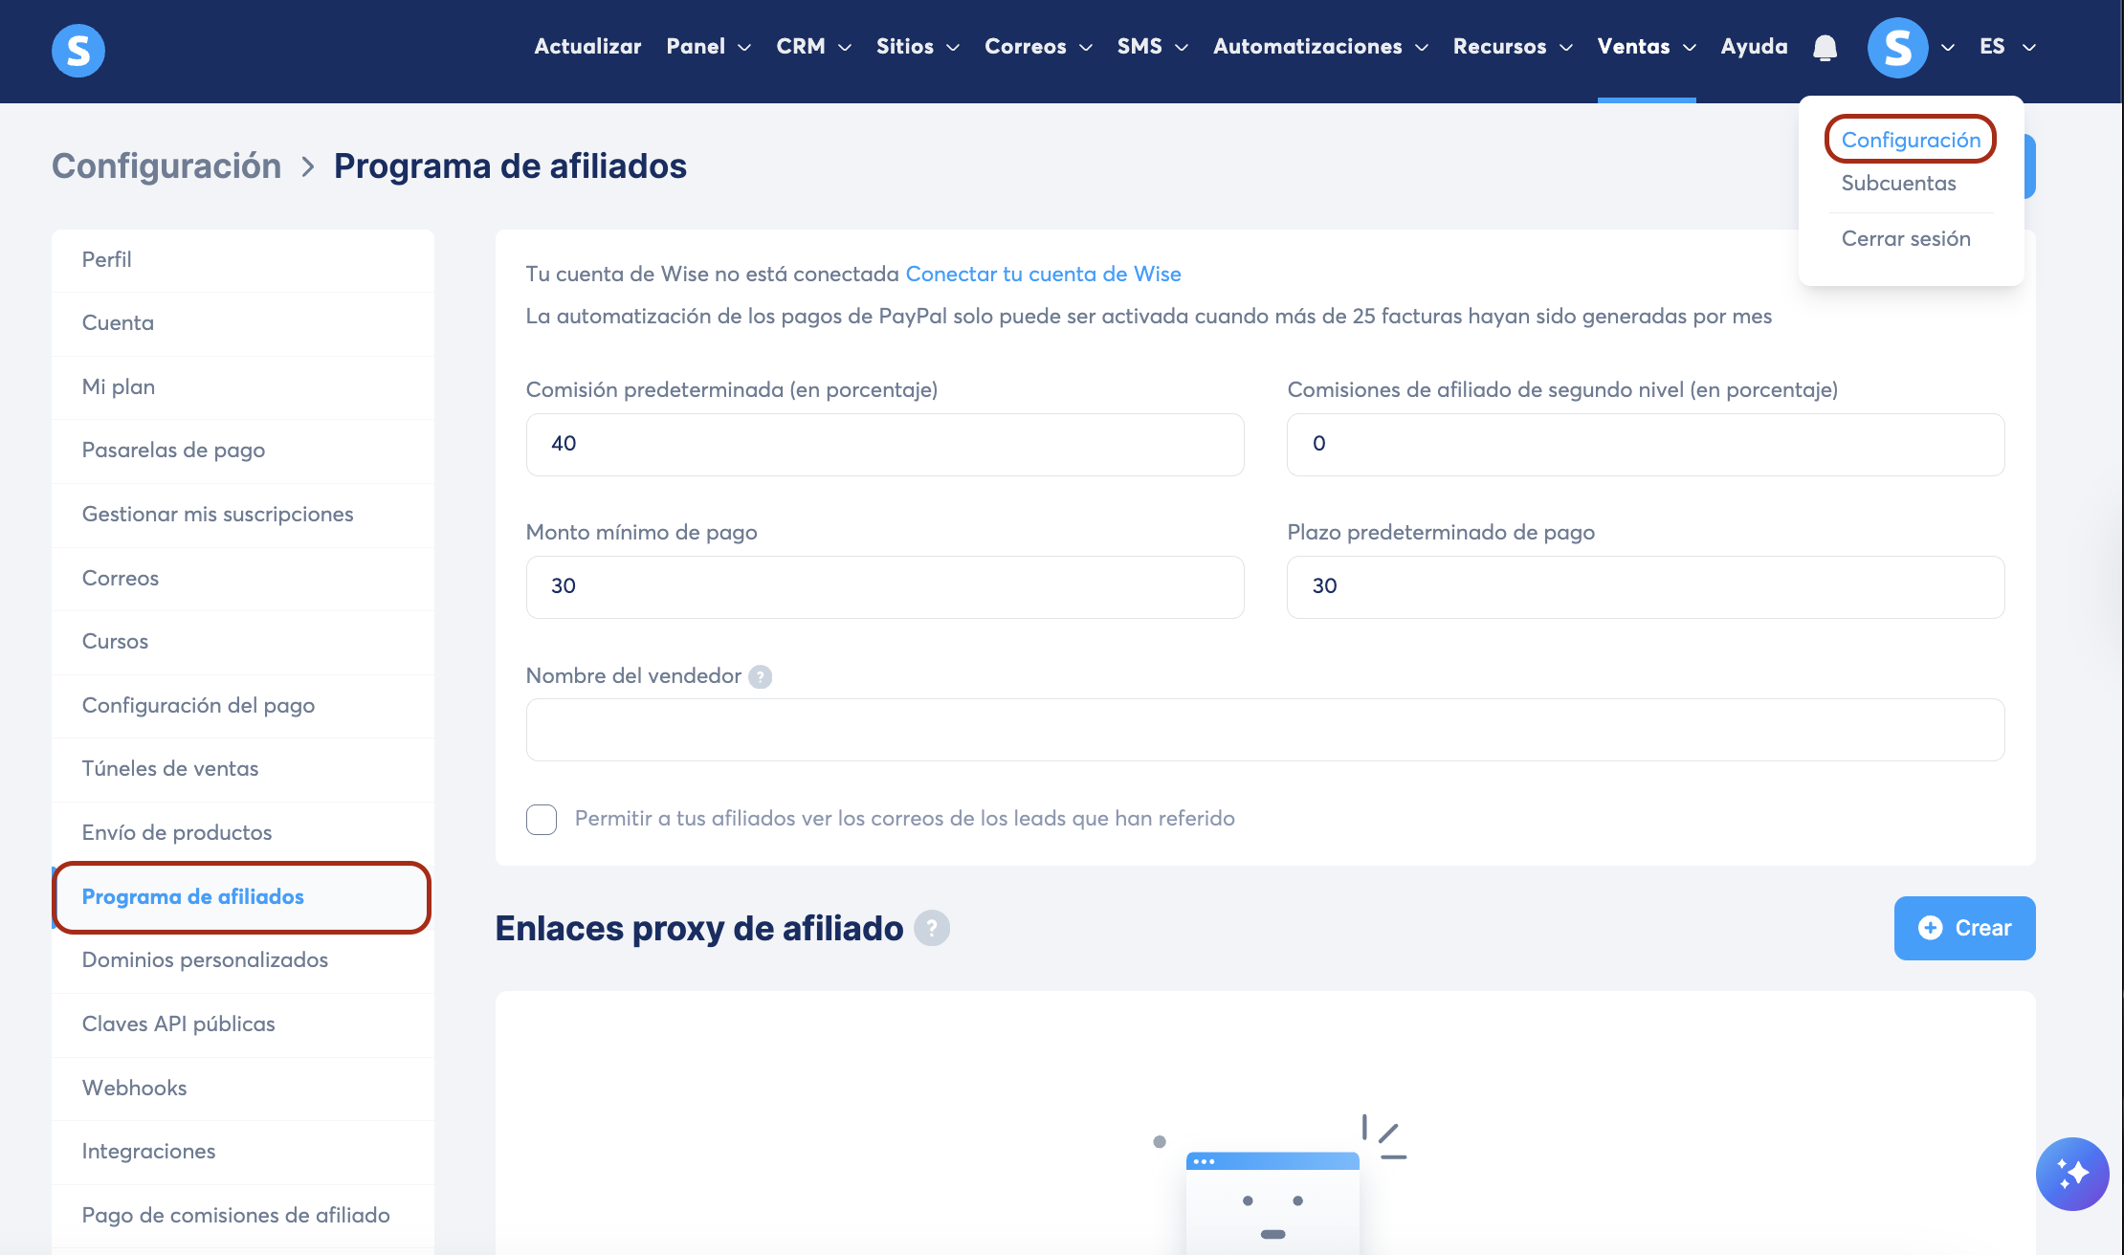Choose Cerrar sesión in the profile menu

tap(1905, 238)
